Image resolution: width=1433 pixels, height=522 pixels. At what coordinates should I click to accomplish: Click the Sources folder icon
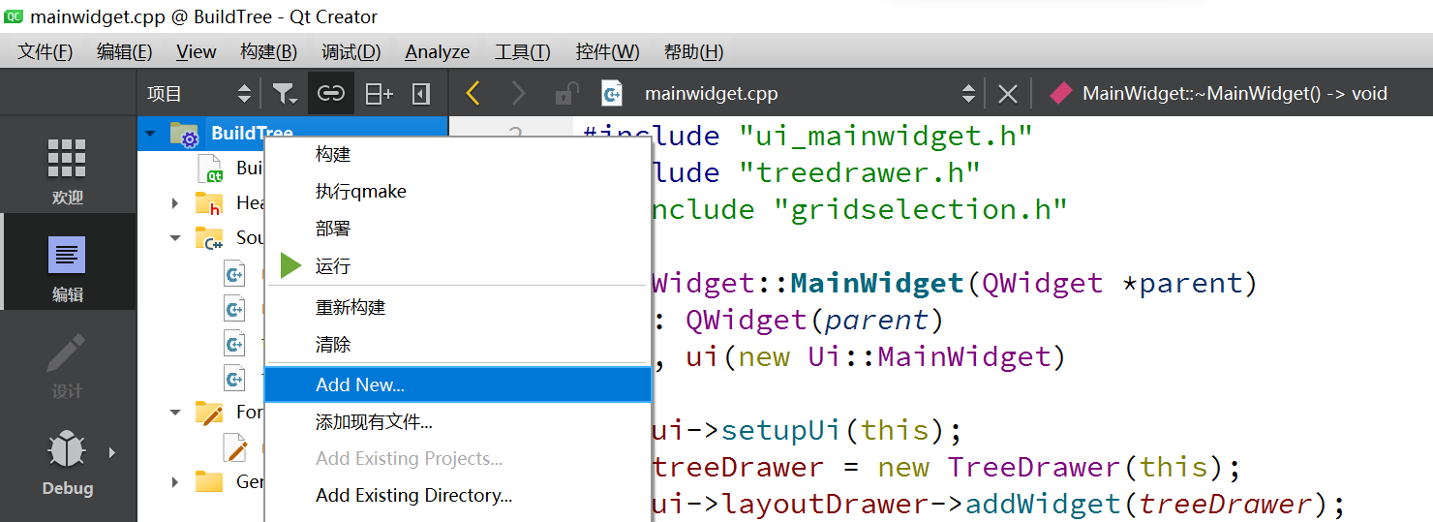point(209,238)
